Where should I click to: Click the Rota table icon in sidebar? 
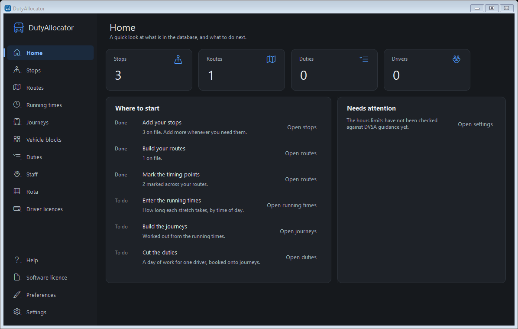tap(17, 191)
